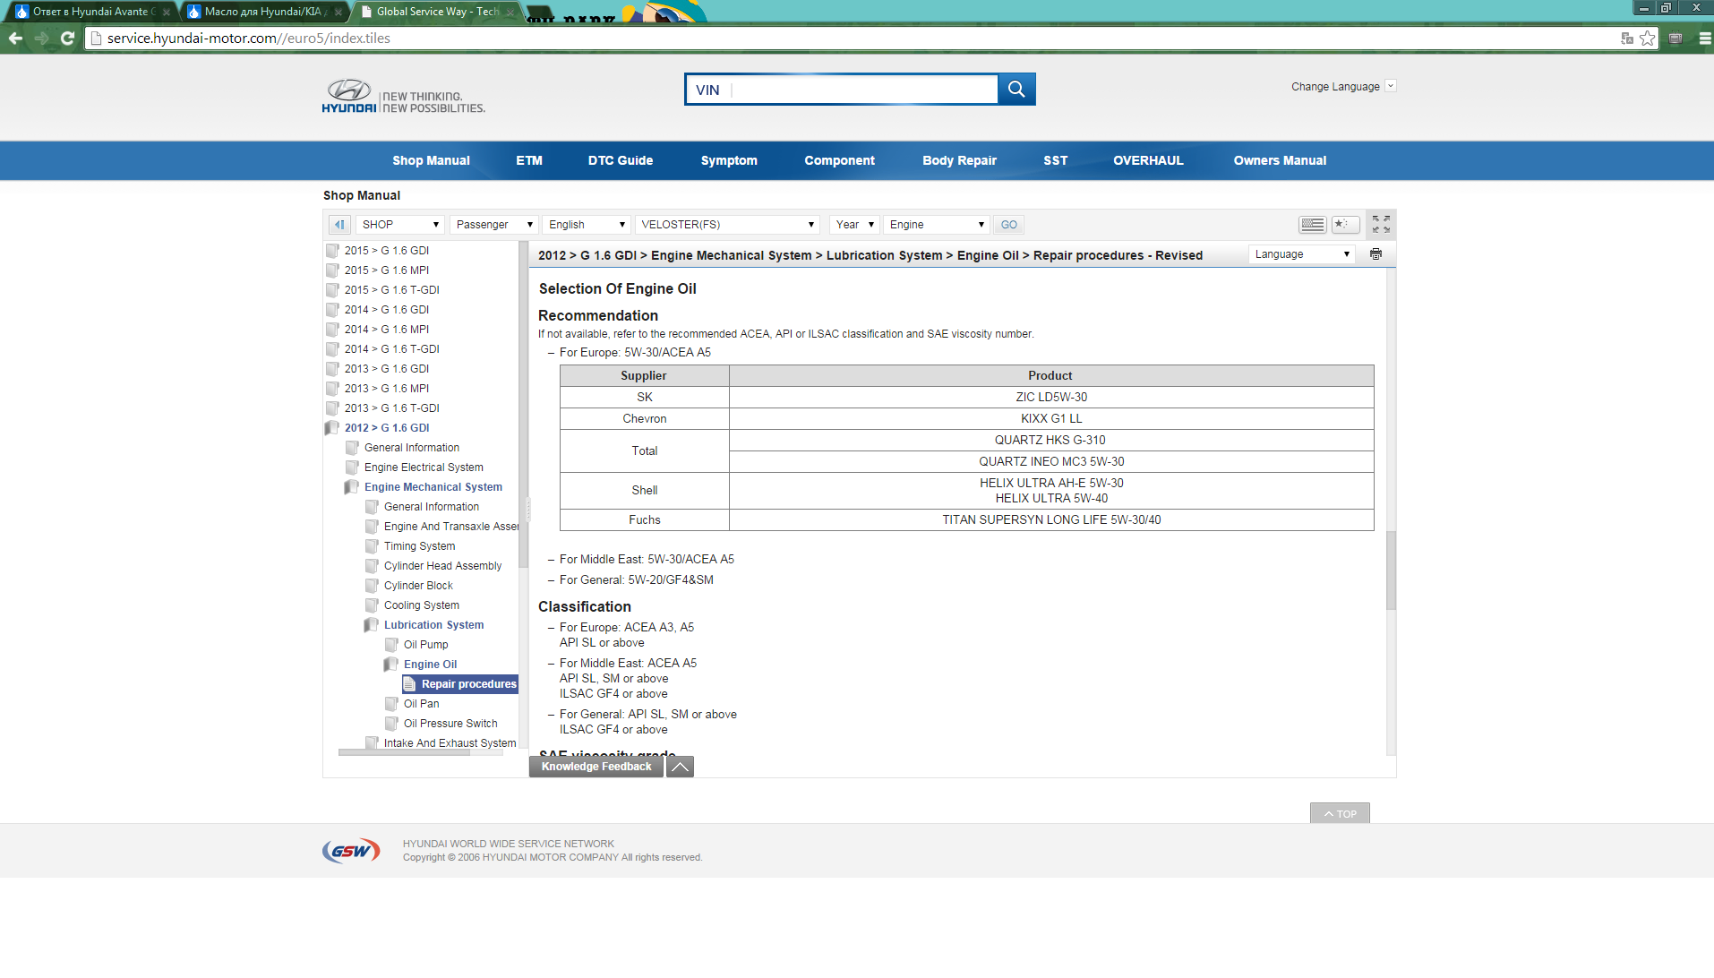Reload the current page
Viewport: 1714px width, 978px height.
click(x=67, y=38)
